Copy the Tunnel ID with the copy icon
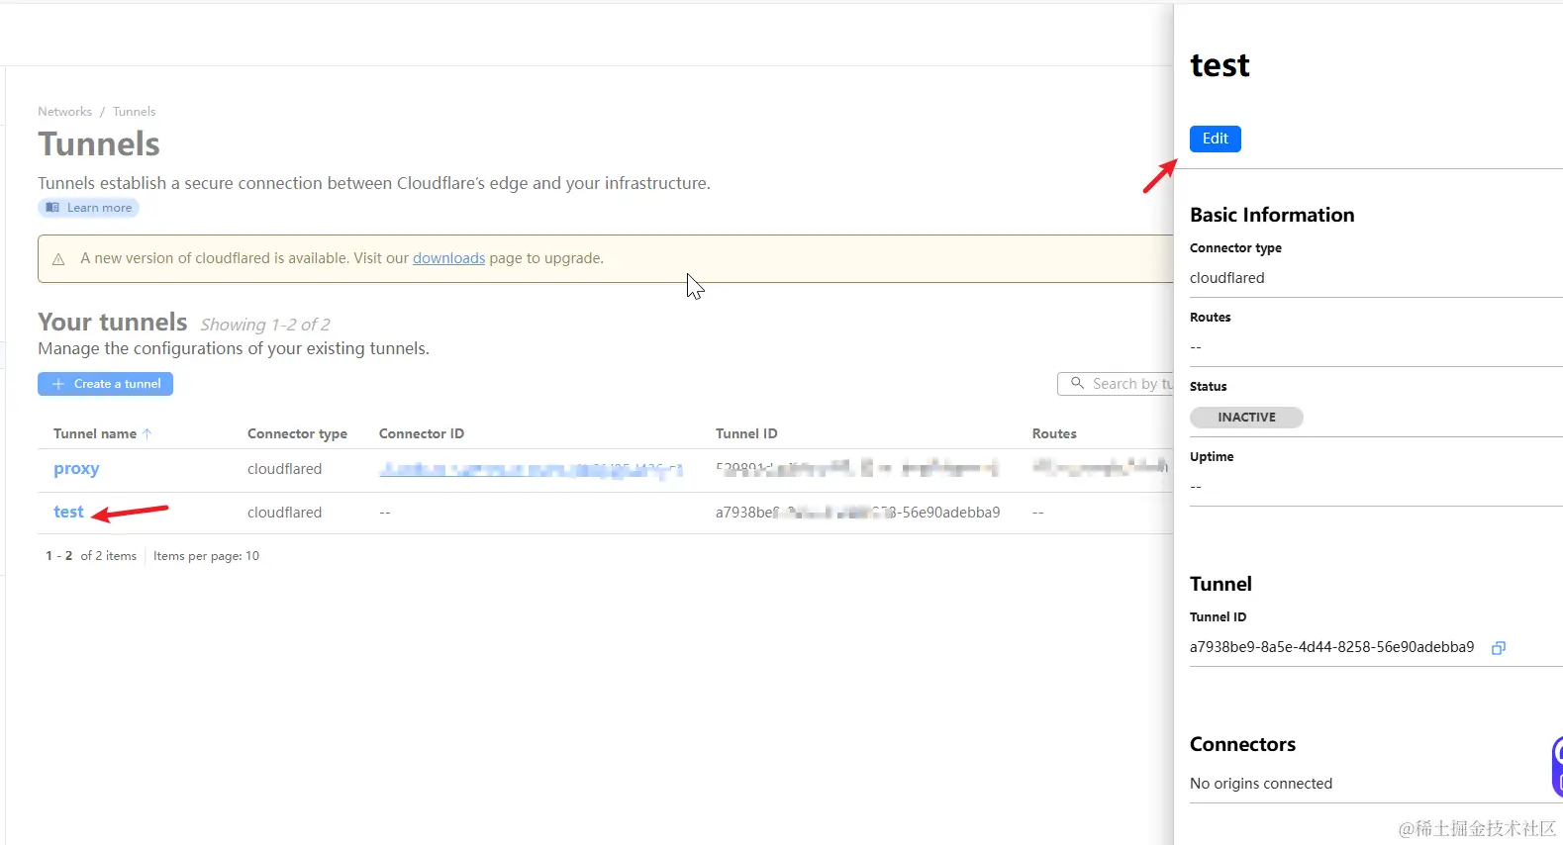1563x845 pixels. click(1499, 648)
